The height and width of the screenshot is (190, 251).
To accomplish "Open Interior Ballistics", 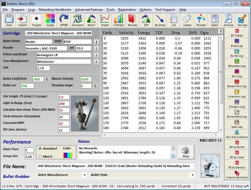I will [237, 175].
